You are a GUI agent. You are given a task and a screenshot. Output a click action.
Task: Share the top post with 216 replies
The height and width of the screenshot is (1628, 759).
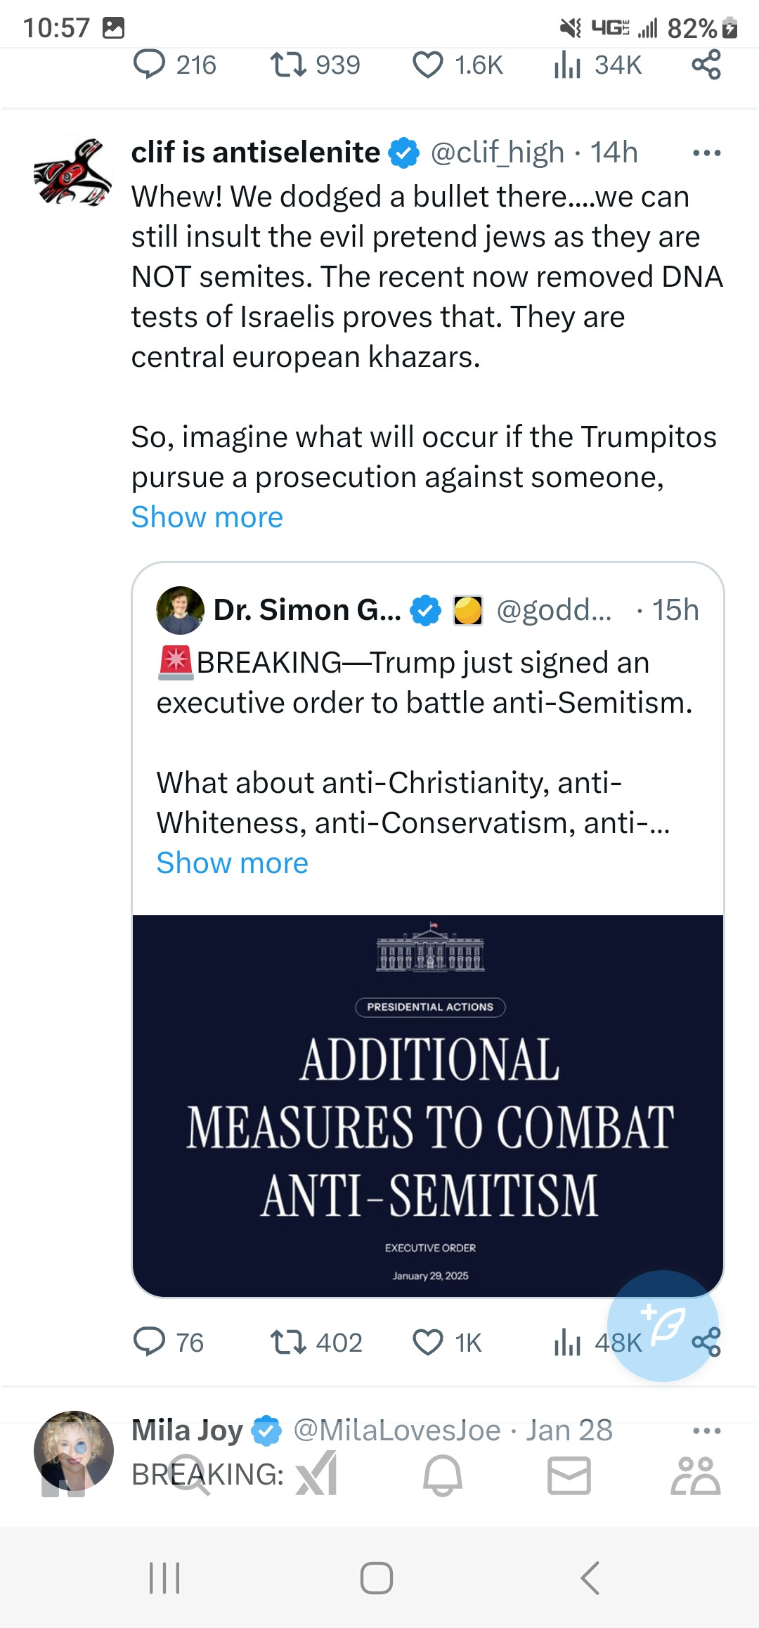706,65
